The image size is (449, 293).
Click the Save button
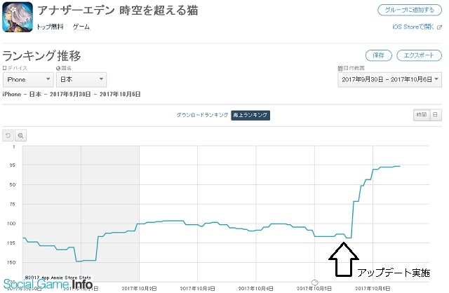tap(378, 55)
